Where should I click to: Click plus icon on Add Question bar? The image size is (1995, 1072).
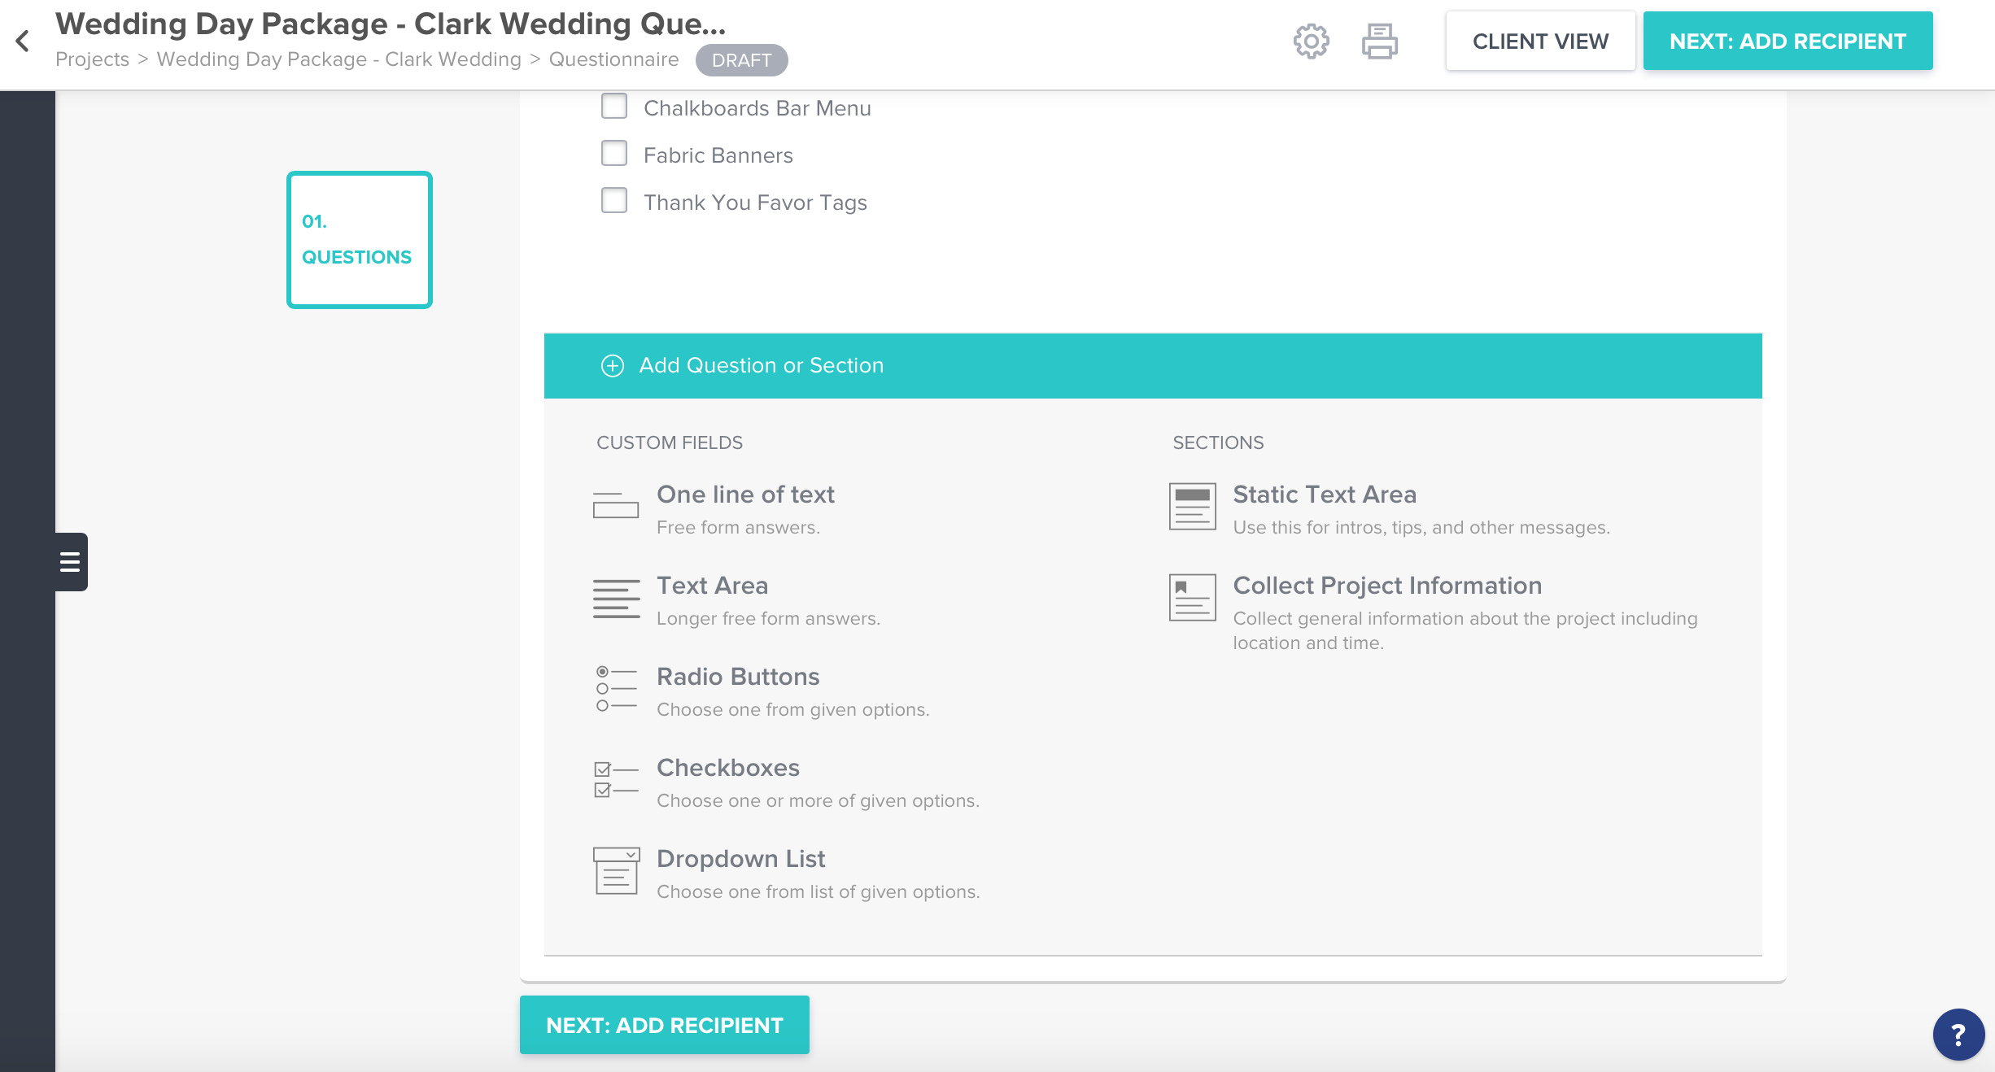[613, 366]
